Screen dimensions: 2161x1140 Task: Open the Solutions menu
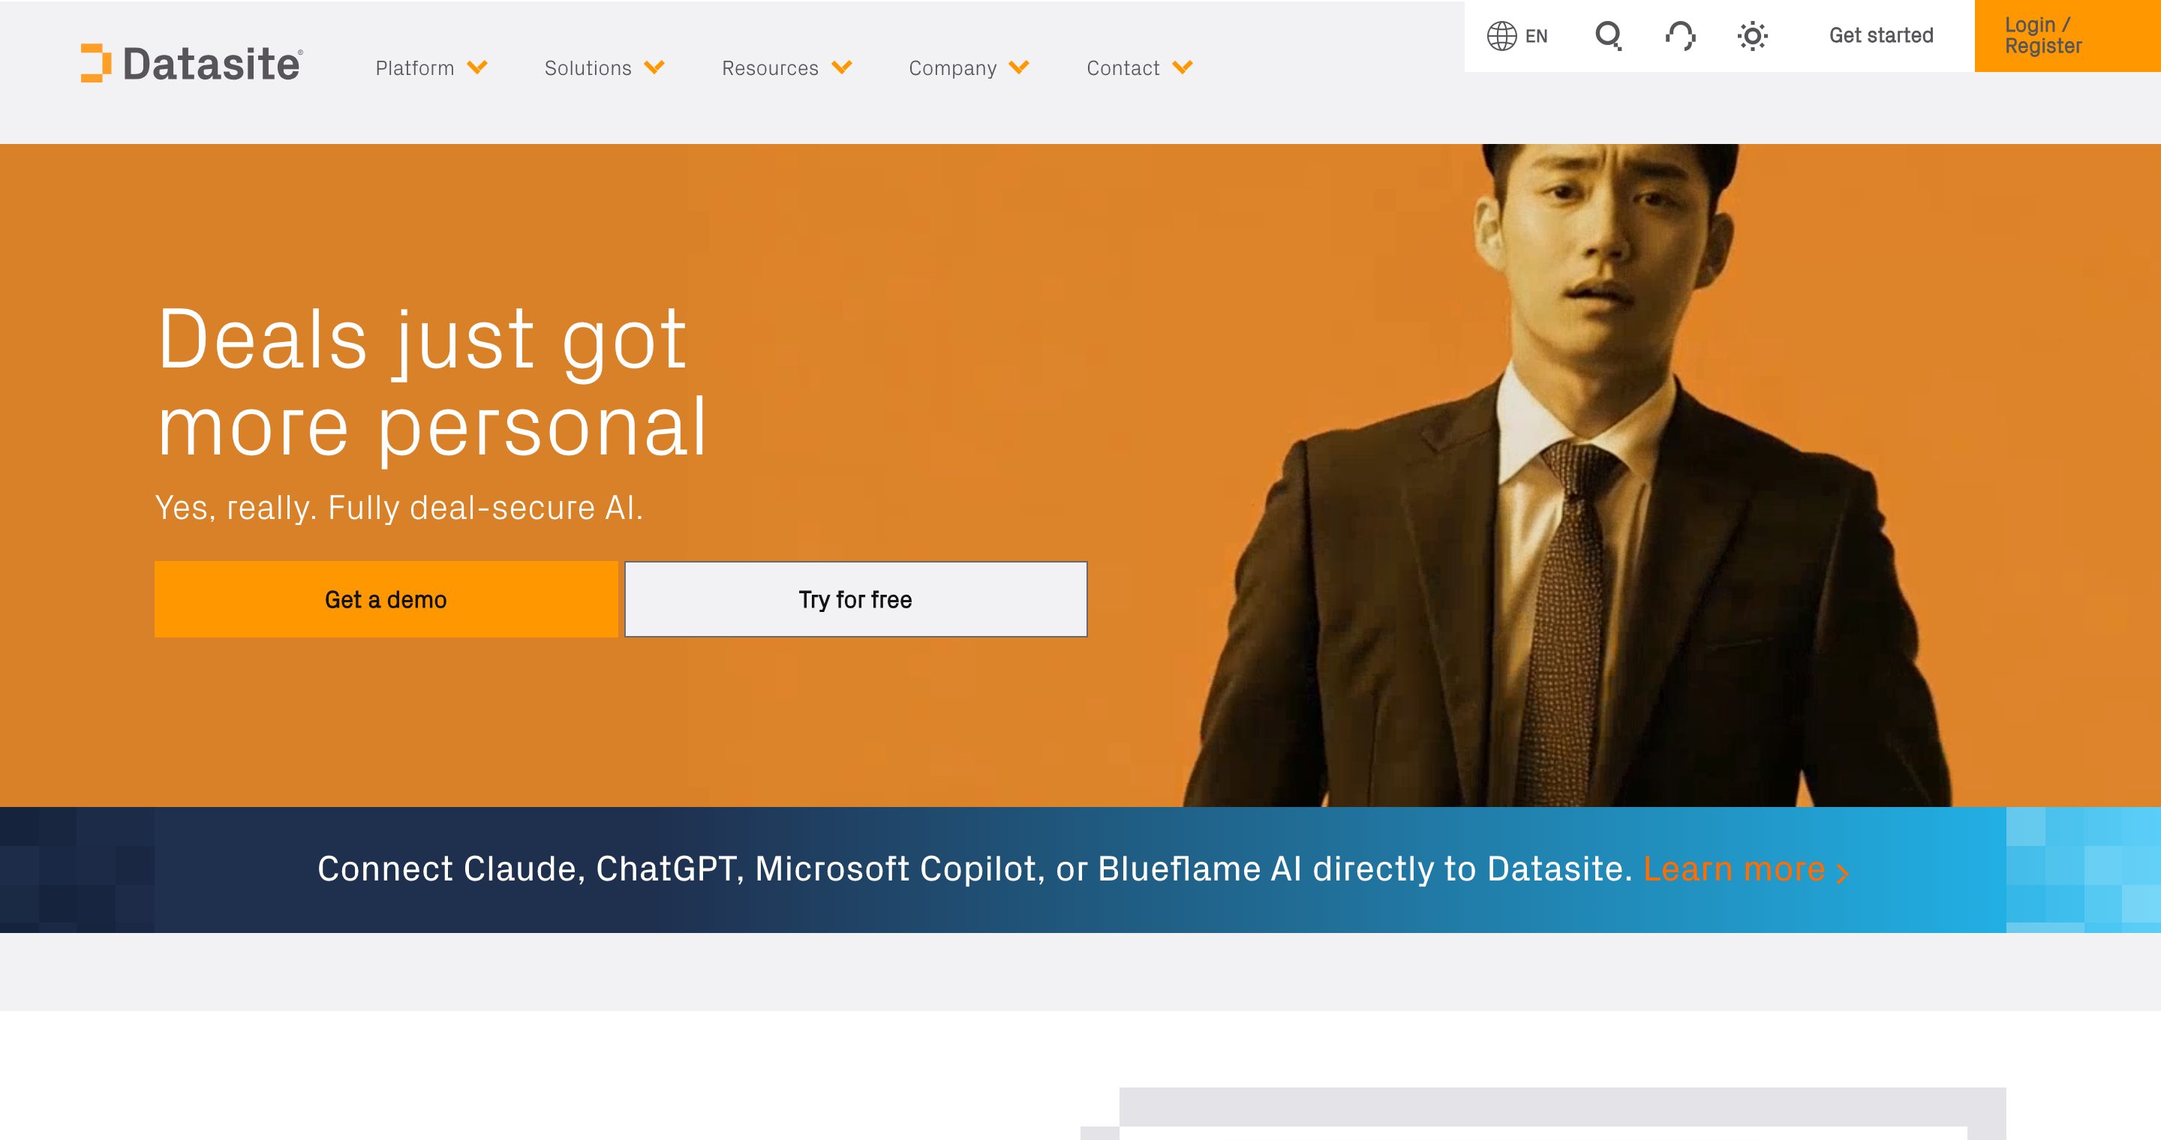pos(588,68)
